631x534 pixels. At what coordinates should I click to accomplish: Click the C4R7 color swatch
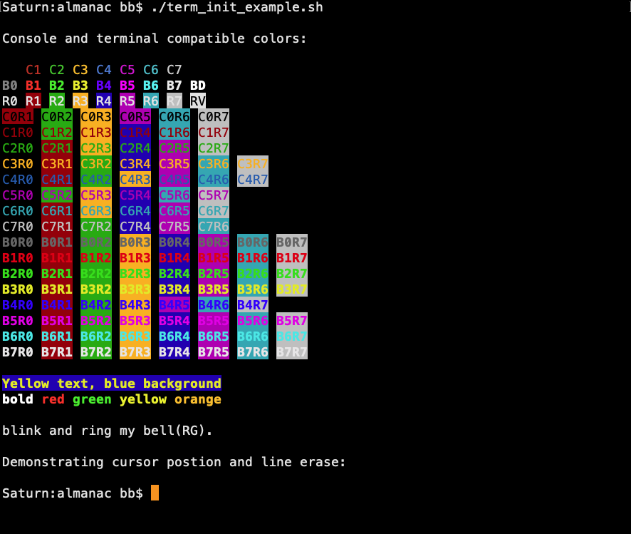click(x=253, y=180)
